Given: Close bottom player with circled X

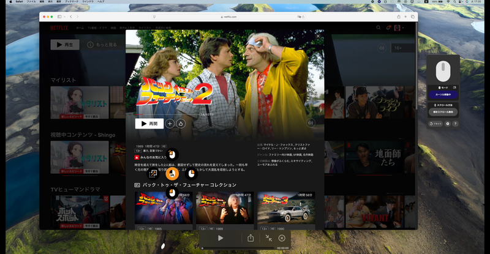Looking at the screenshot, I should click(x=282, y=238).
